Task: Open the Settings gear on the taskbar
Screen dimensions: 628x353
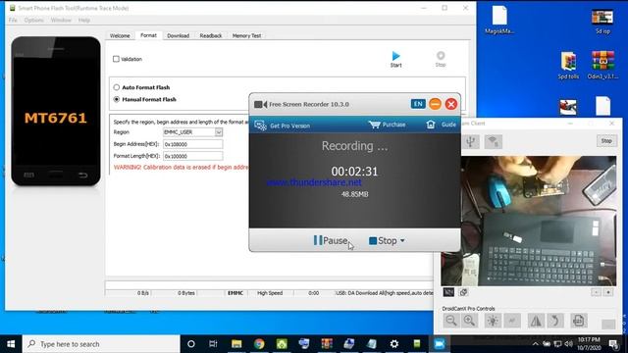Action: click(x=394, y=344)
